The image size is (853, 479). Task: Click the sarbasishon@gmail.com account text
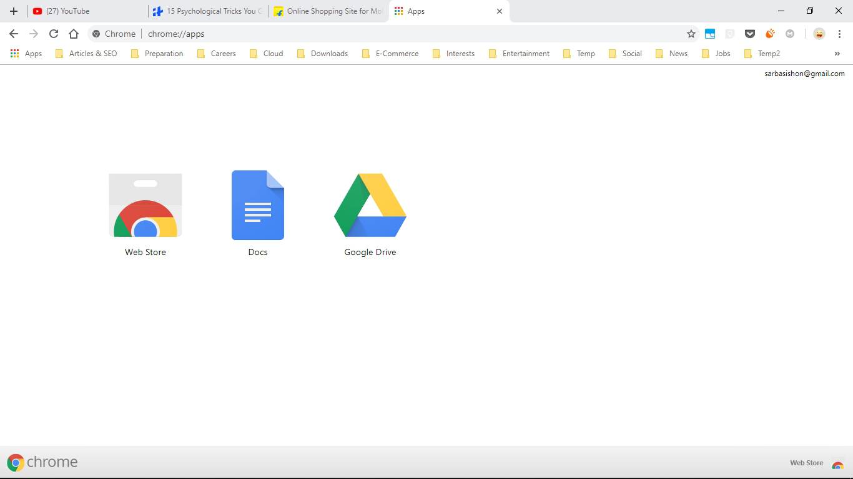[x=804, y=74]
